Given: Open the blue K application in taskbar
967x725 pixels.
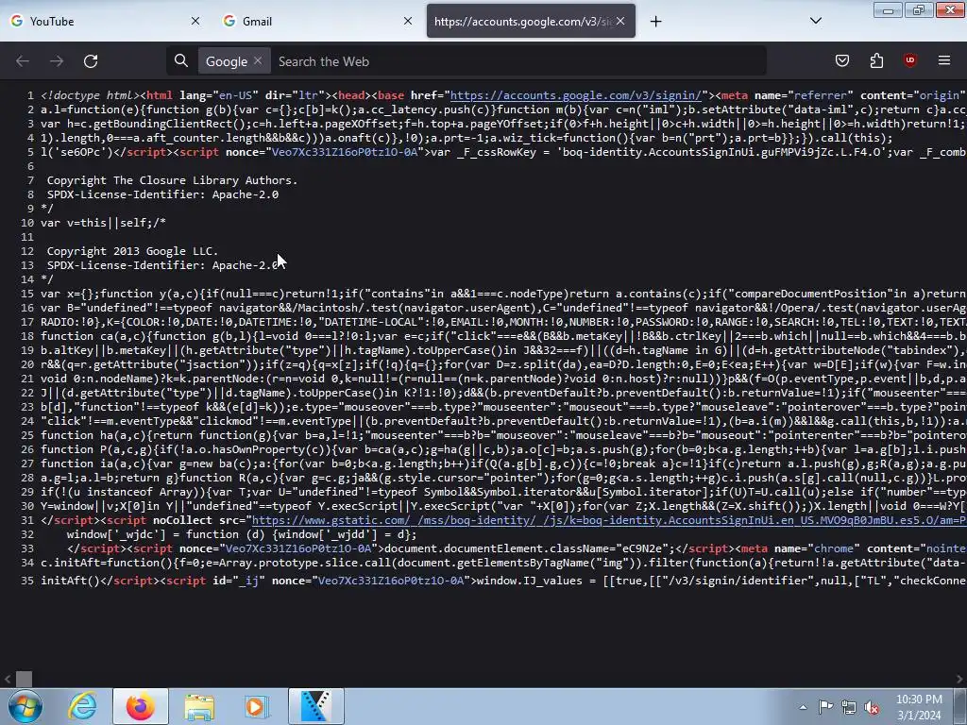Looking at the screenshot, I should pos(315,706).
